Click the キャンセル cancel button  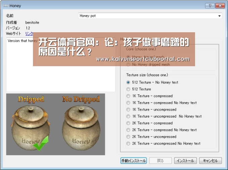211,161
